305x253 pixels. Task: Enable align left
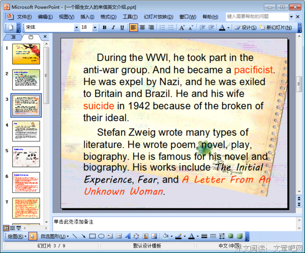pos(133,27)
